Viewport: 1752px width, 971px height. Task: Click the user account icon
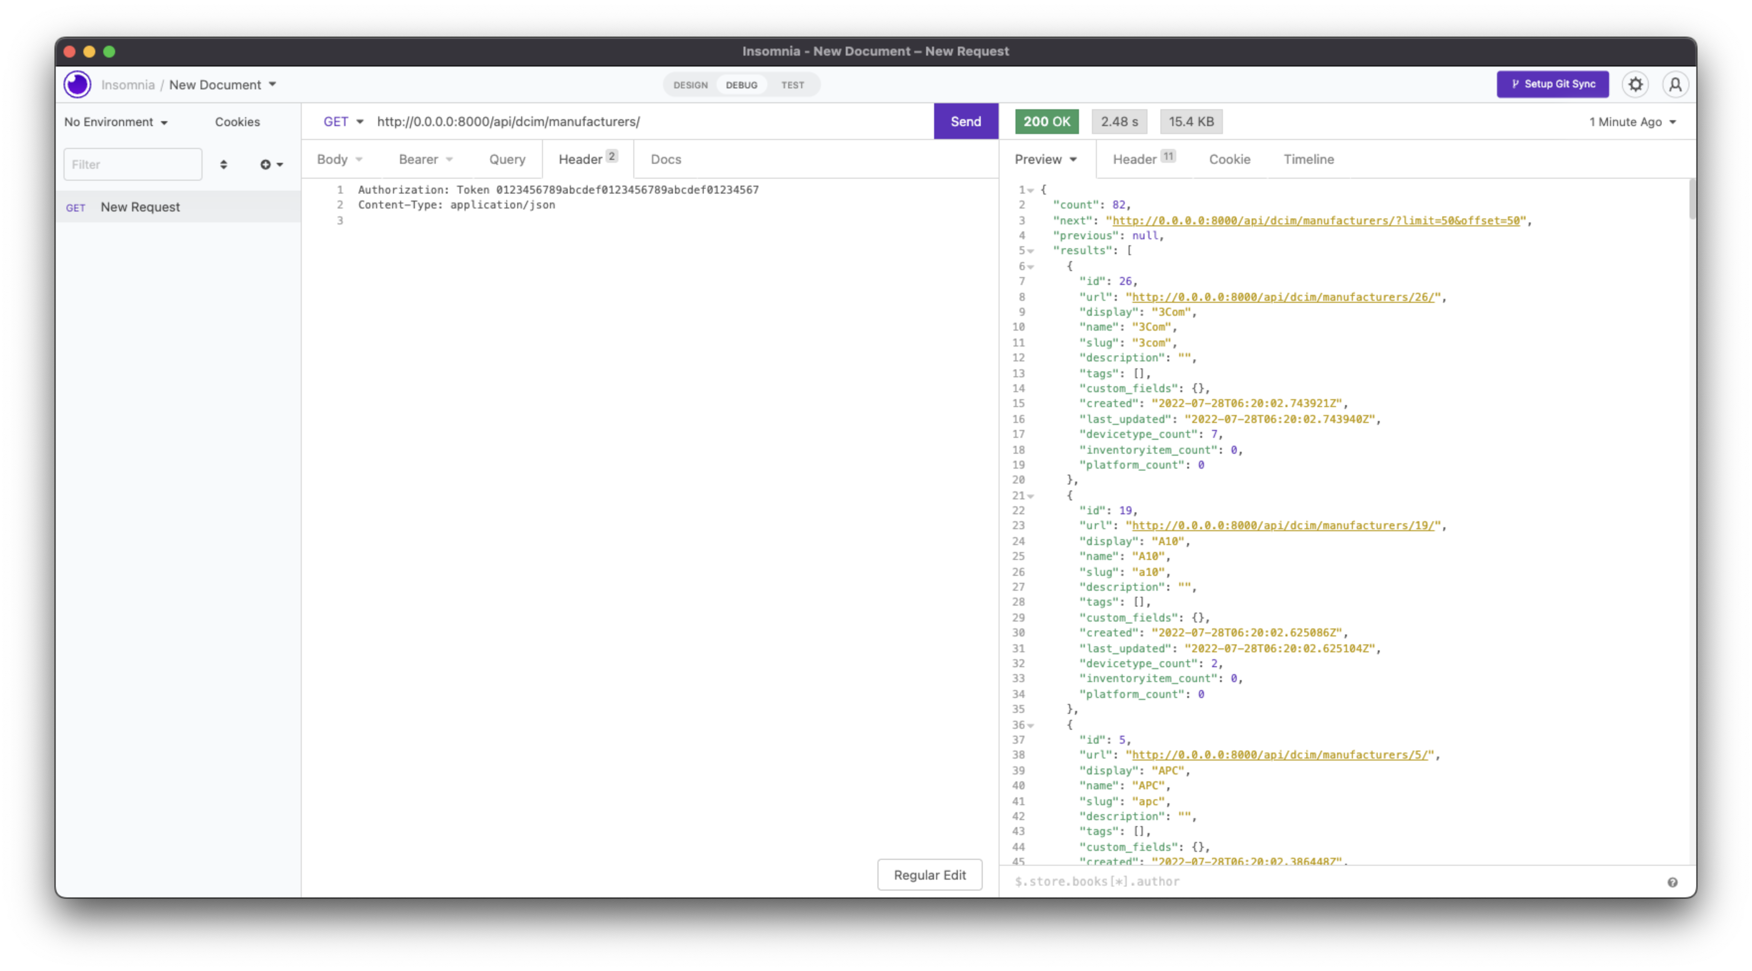tap(1676, 84)
